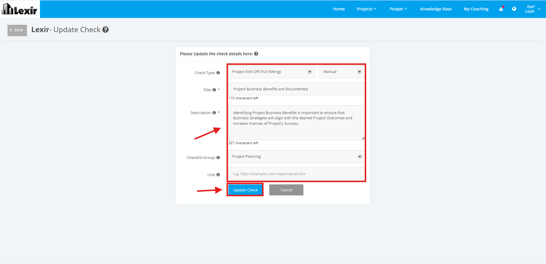Expand the Projects menu
Viewport: 546px width, 264px height.
pyautogui.click(x=367, y=9)
